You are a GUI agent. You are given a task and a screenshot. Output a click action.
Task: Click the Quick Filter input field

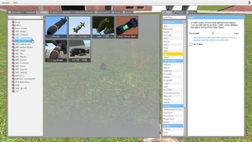pyautogui.click(x=174, y=17)
